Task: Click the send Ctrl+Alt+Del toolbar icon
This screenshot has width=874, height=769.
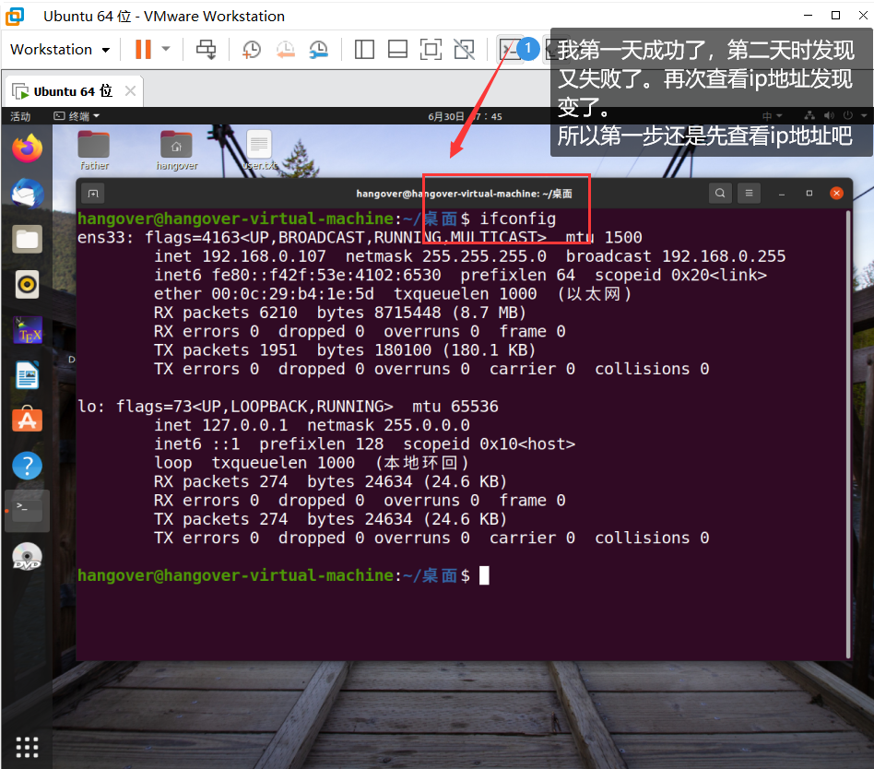Action: coord(207,50)
